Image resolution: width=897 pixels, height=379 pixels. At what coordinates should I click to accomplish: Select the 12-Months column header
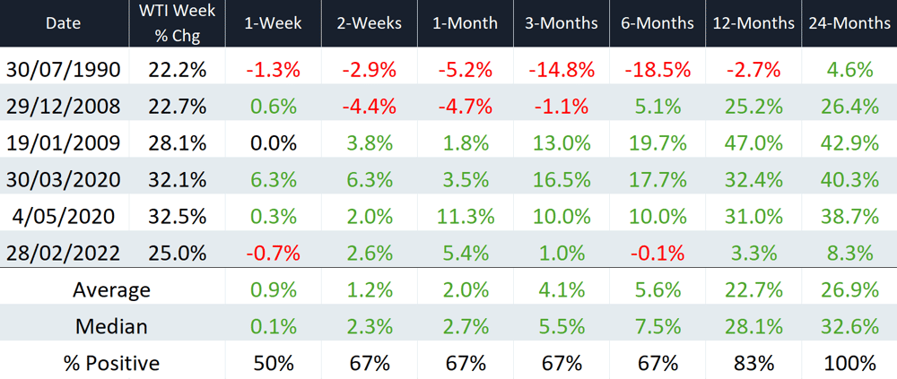pos(753,23)
